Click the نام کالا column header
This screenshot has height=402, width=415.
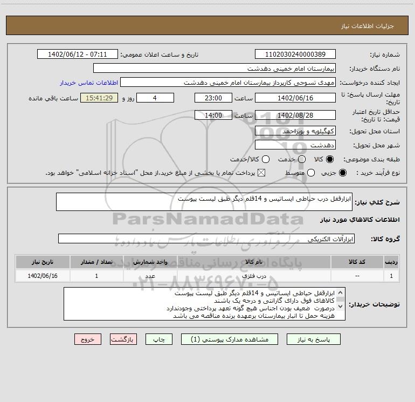(x=253, y=262)
